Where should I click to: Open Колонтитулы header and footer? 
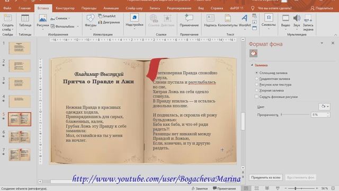pos(228,21)
